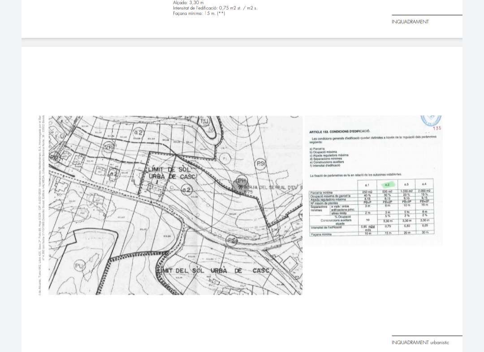The width and height of the screenshot is (484, 352).
Task: Click the PSI marker on the lower road
Action: pos(232,240)
